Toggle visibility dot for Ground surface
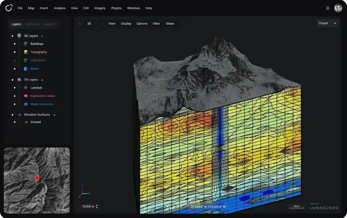Screen dimensions: 347x218 coord(15,122)
